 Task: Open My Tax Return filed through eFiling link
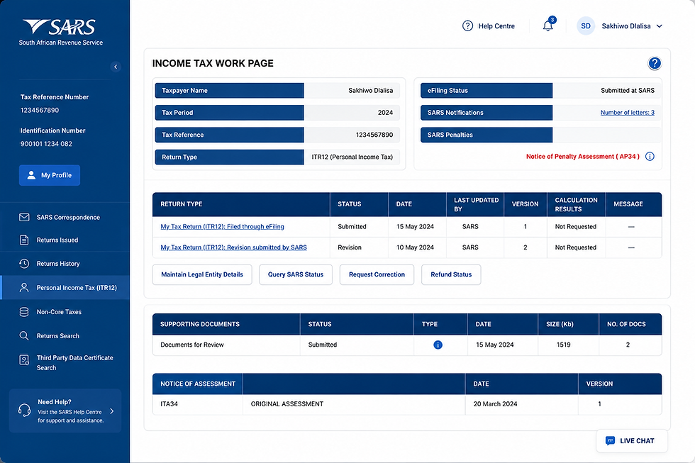tap(222, 226)
